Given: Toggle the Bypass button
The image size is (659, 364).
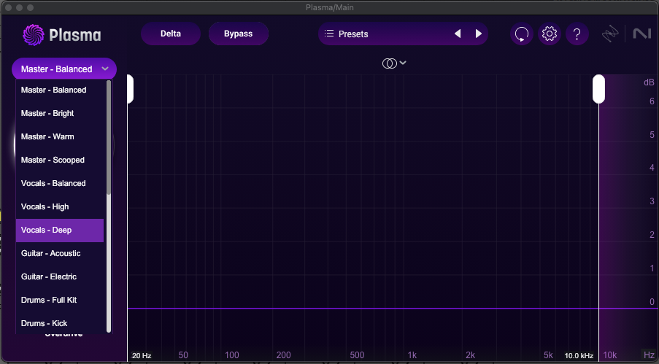Looking at the screenshot, I should [x=239, y=34].
